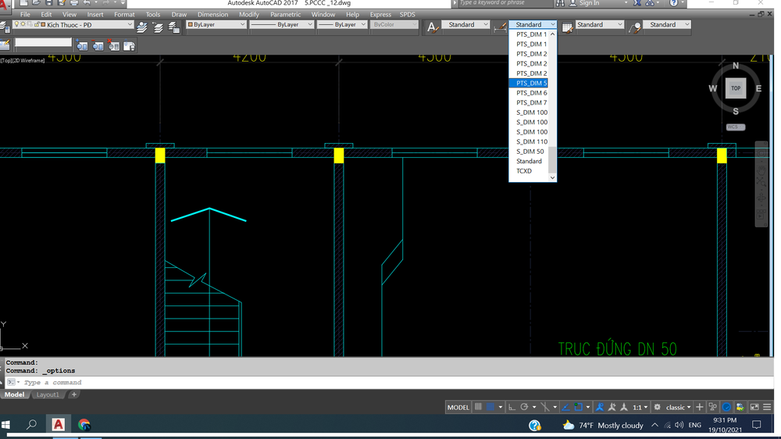
Task: Open the Table Style manager icon
Action: pyautogui.click(x=568, y=26)
